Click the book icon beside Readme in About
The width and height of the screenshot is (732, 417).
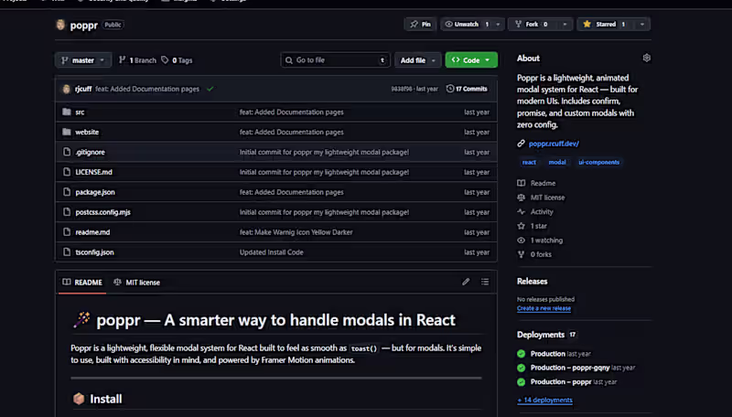coord(521,183)
